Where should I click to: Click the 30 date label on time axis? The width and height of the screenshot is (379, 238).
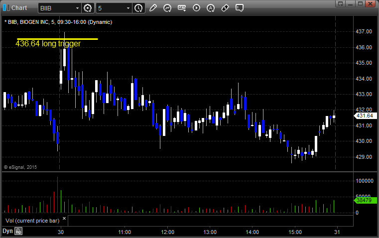(x=61, y=232)
